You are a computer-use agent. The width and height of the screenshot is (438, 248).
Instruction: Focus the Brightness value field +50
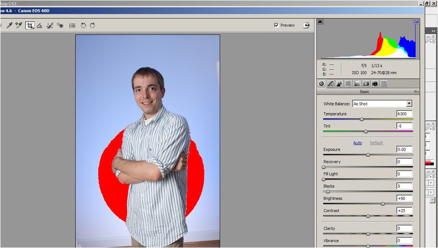click(404, 199)
